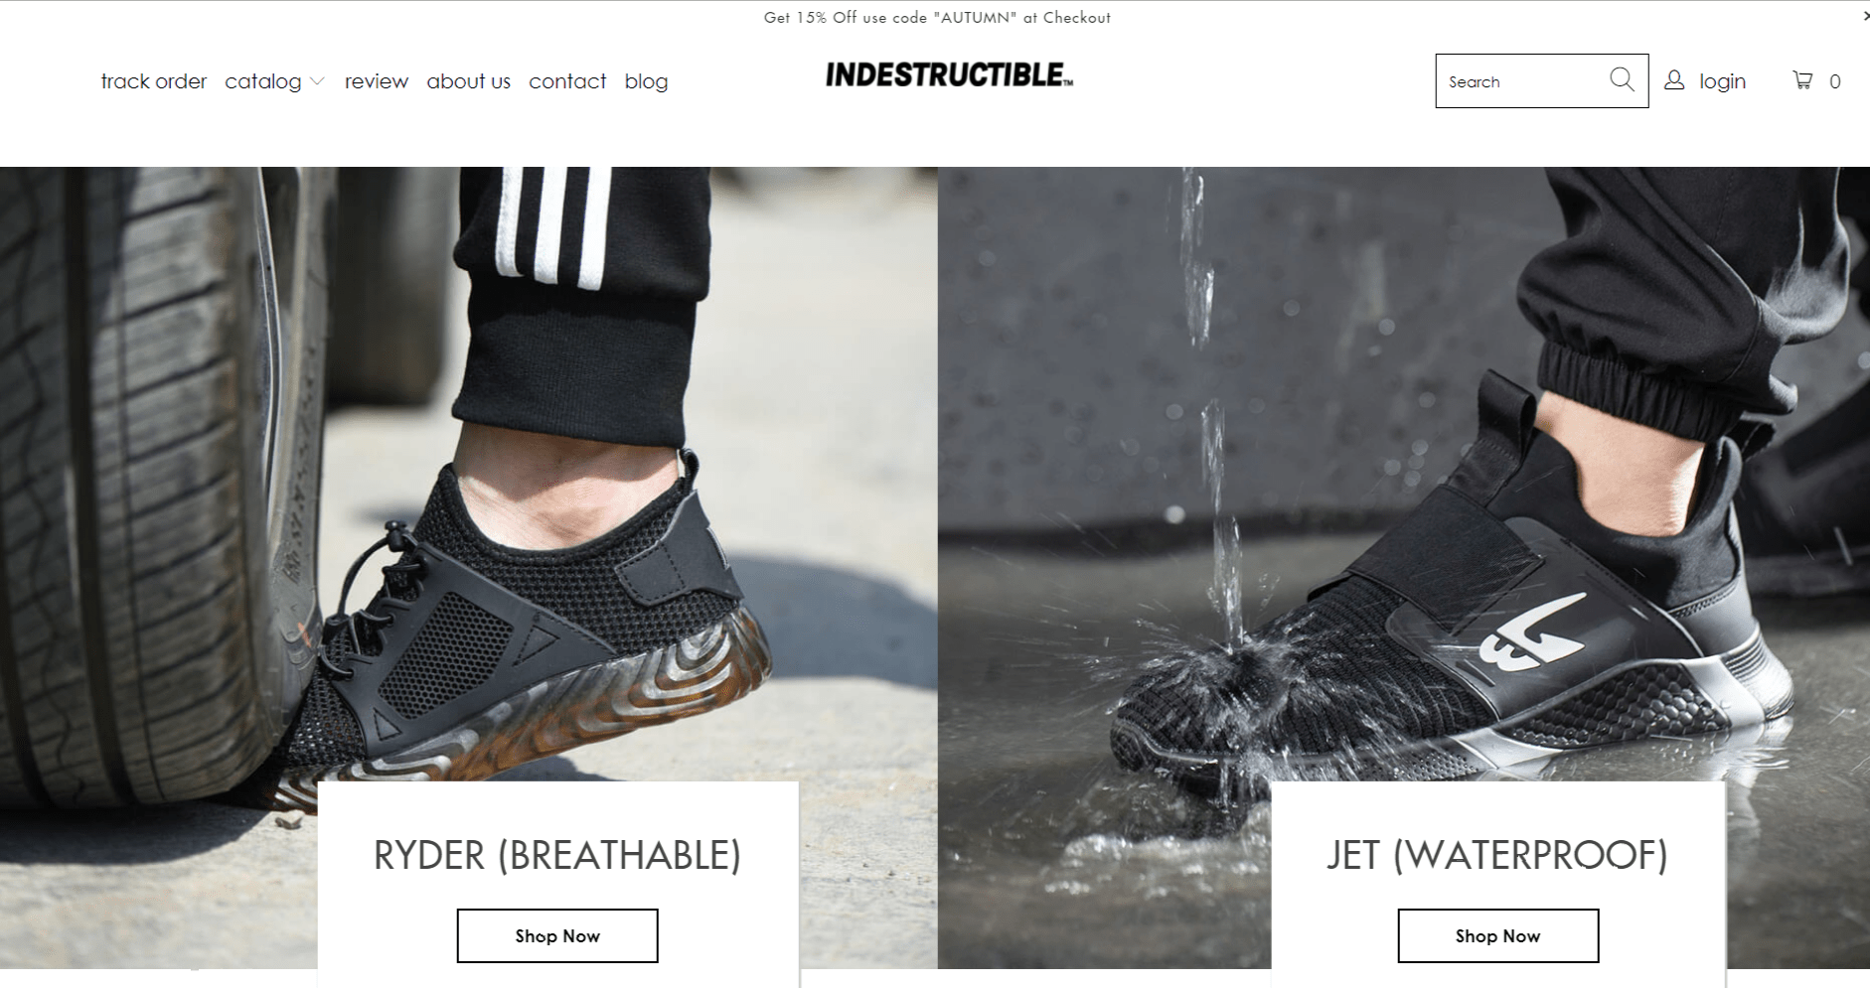Shop Now for Ryder breathable shoes
The image size is (1870, 988).
557,935
